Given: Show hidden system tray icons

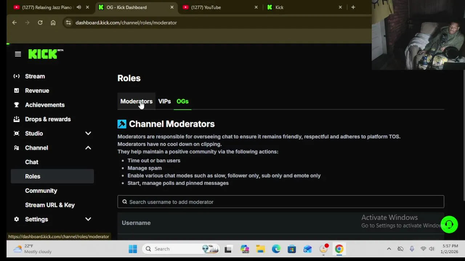Looking at the screenshot, I should click(389, 249).
